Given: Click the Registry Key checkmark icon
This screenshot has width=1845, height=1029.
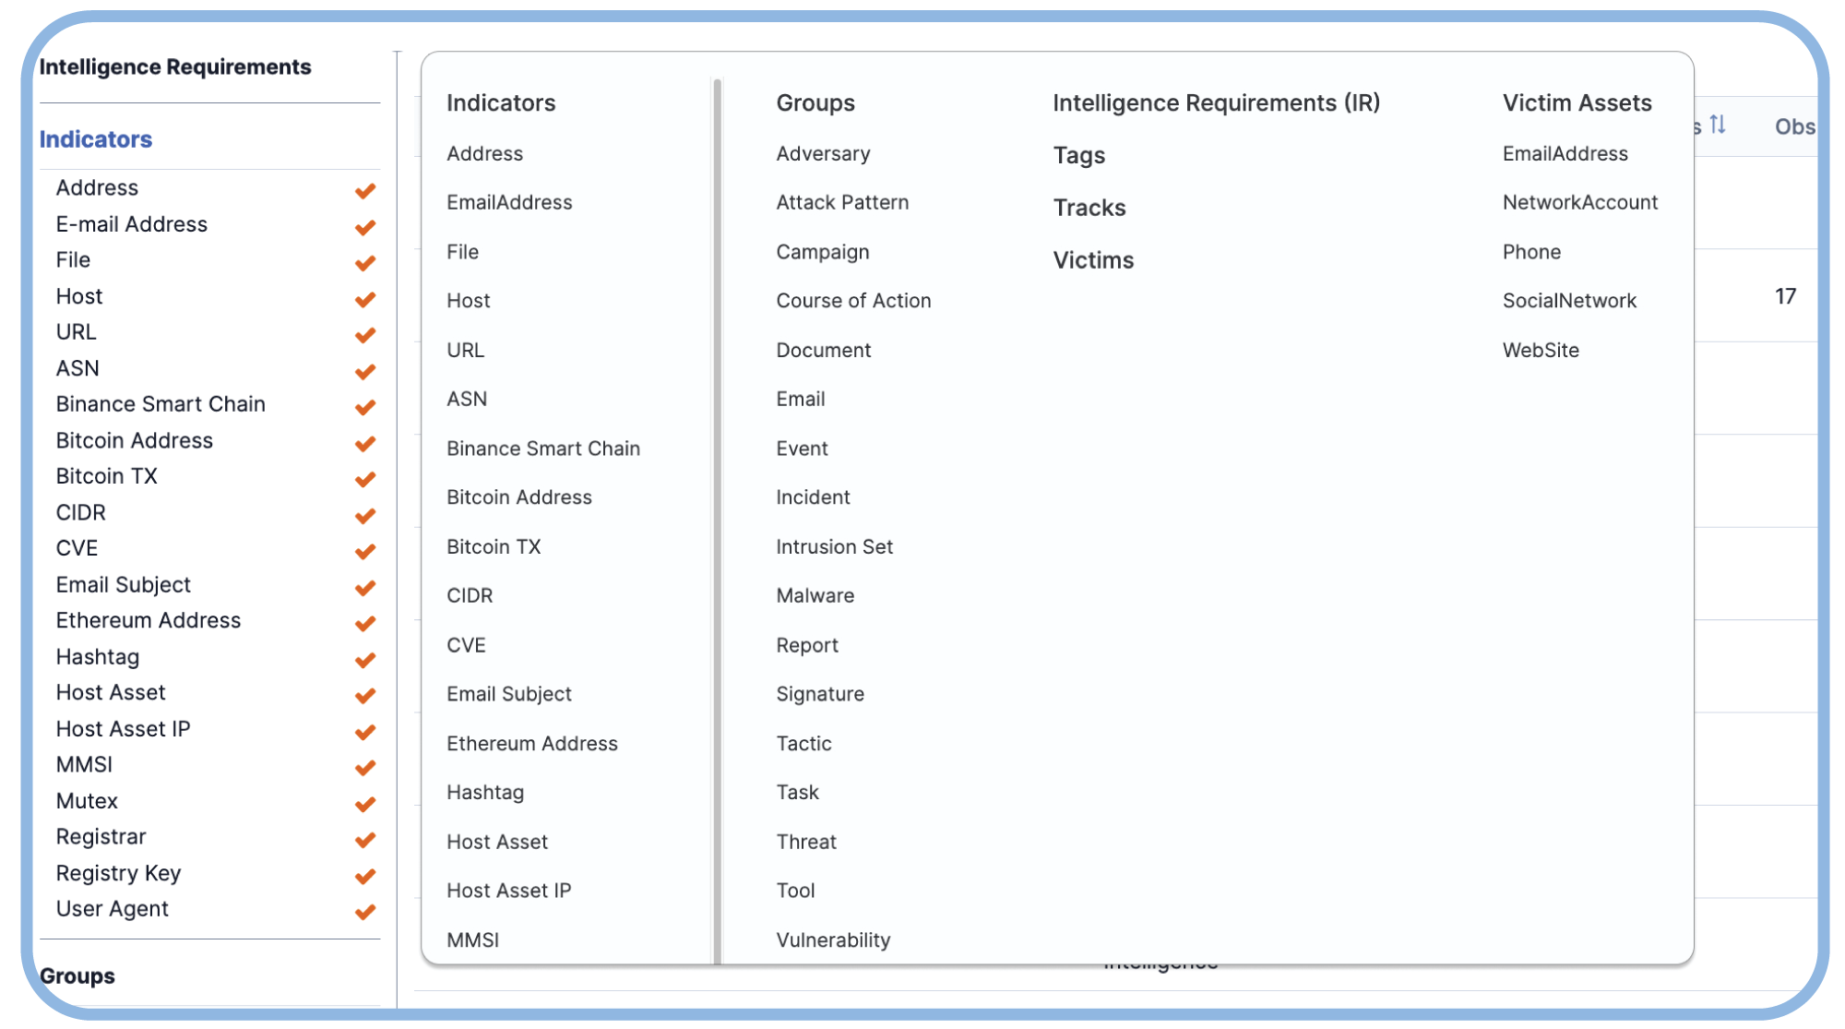Looking at the screenshot, I should point(366,874).
